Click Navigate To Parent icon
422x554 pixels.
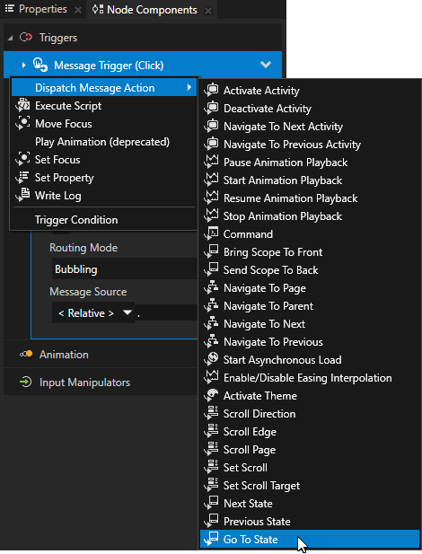[212, 305]
